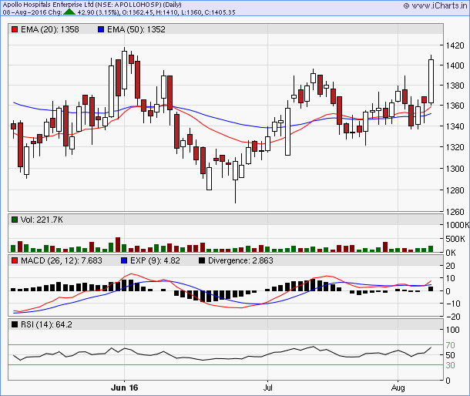
Task: Click the O:1362.45 open price value
Action: 138,12
